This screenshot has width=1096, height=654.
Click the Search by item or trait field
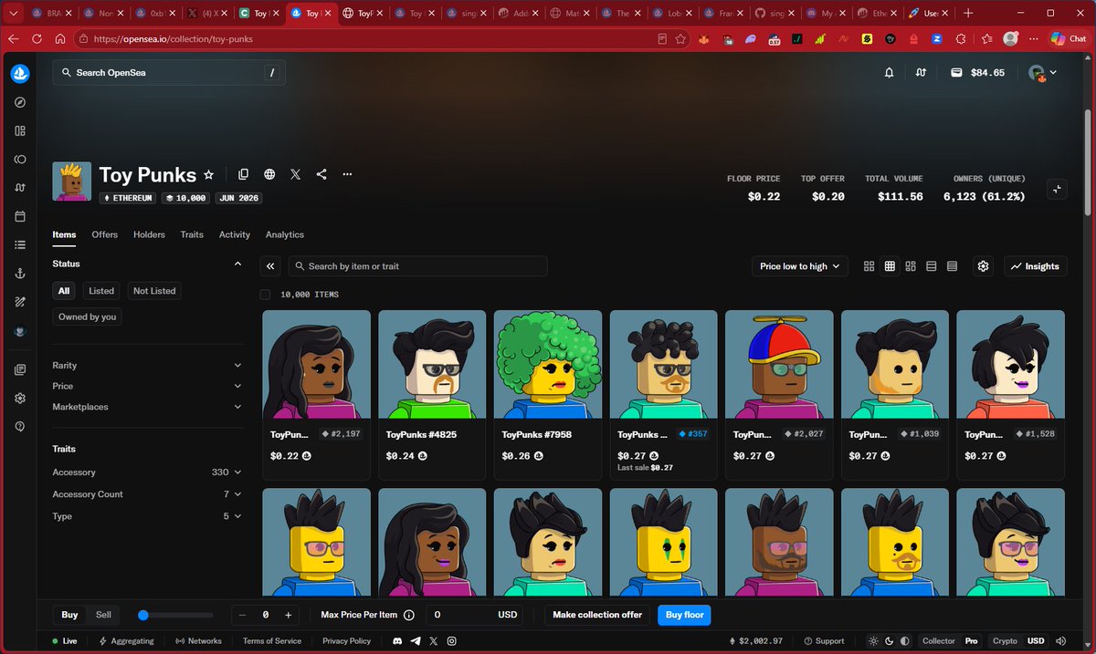[x=418, y=266]
